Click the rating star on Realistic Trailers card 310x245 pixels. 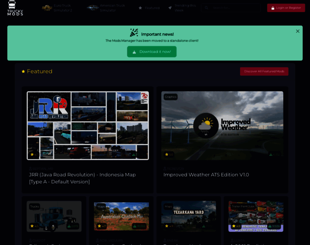[234, 226]
